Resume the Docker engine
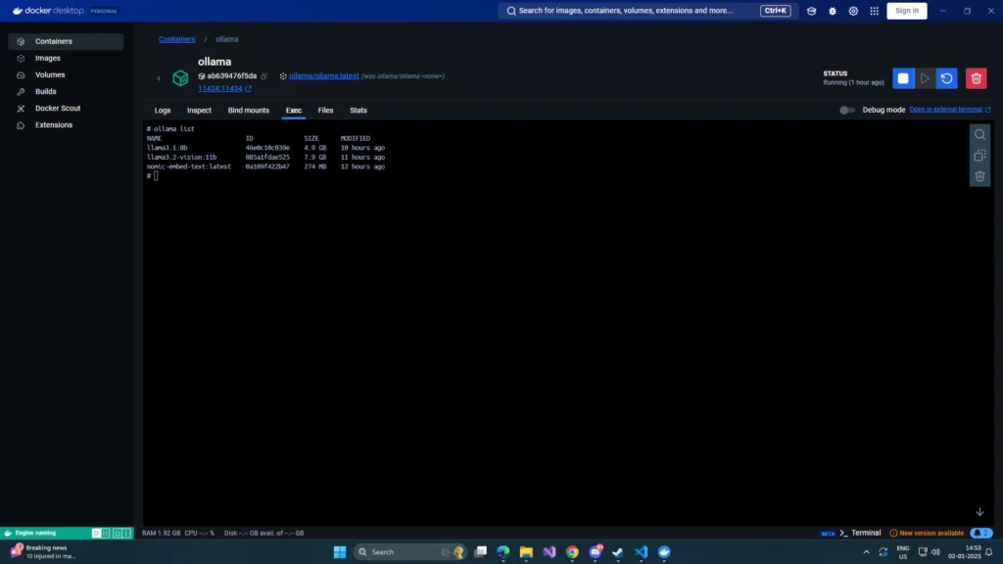 [x=96, y=534]
